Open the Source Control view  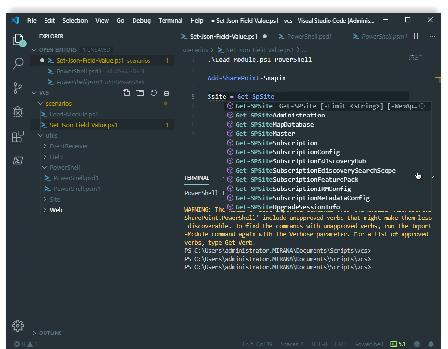click(x=18, y=88)
